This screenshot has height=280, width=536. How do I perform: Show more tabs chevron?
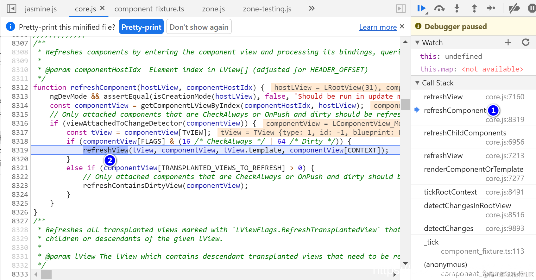pyautogui.click(x=312, y=8)
